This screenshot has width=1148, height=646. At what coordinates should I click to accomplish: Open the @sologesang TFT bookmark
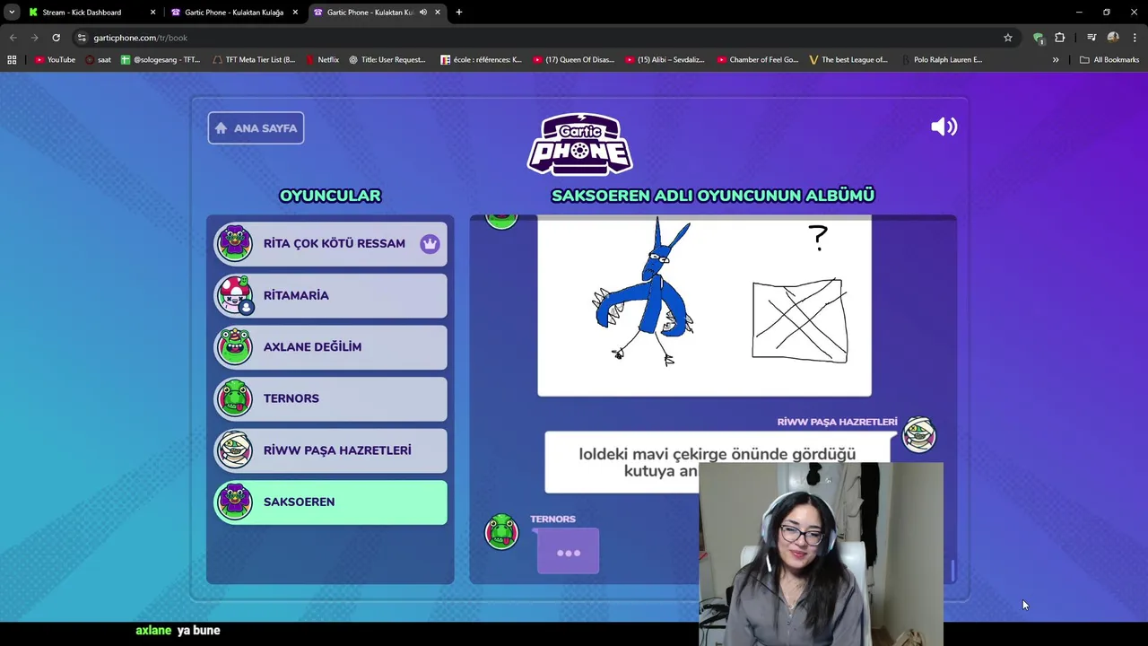click(x=161, y=60)
